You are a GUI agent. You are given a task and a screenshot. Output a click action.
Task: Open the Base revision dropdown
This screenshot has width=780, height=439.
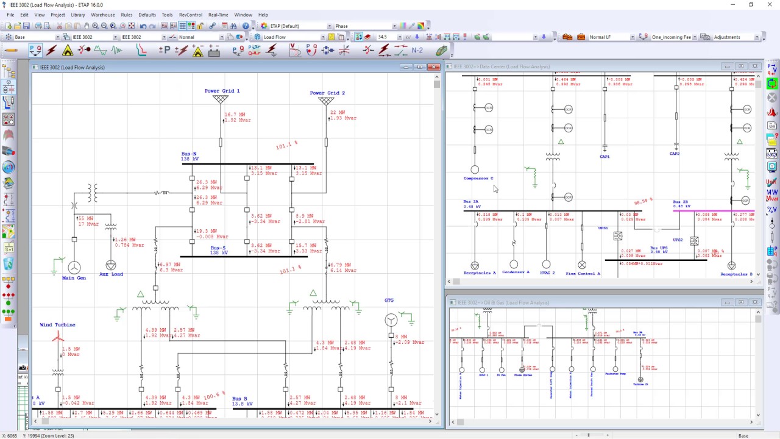tap(57, 37)
